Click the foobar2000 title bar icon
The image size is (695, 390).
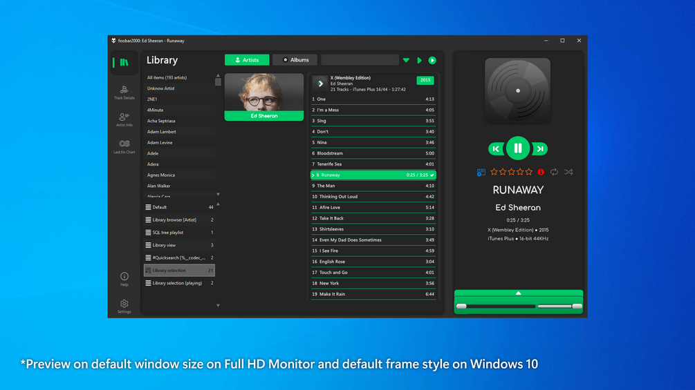click(113, 41)
